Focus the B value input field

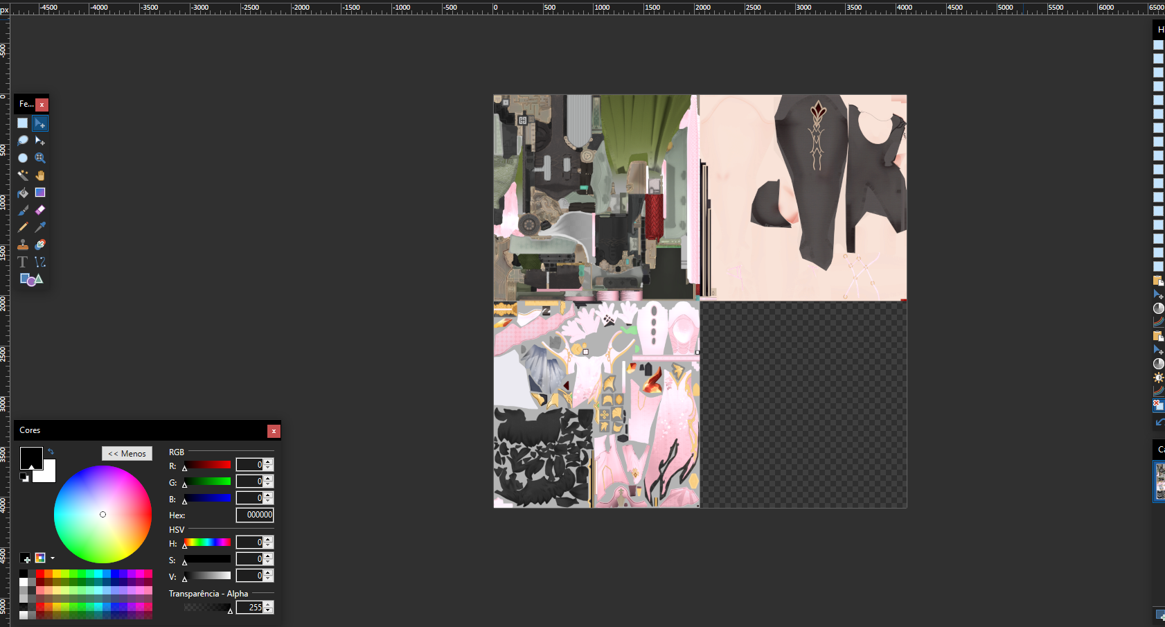point(249,498)
